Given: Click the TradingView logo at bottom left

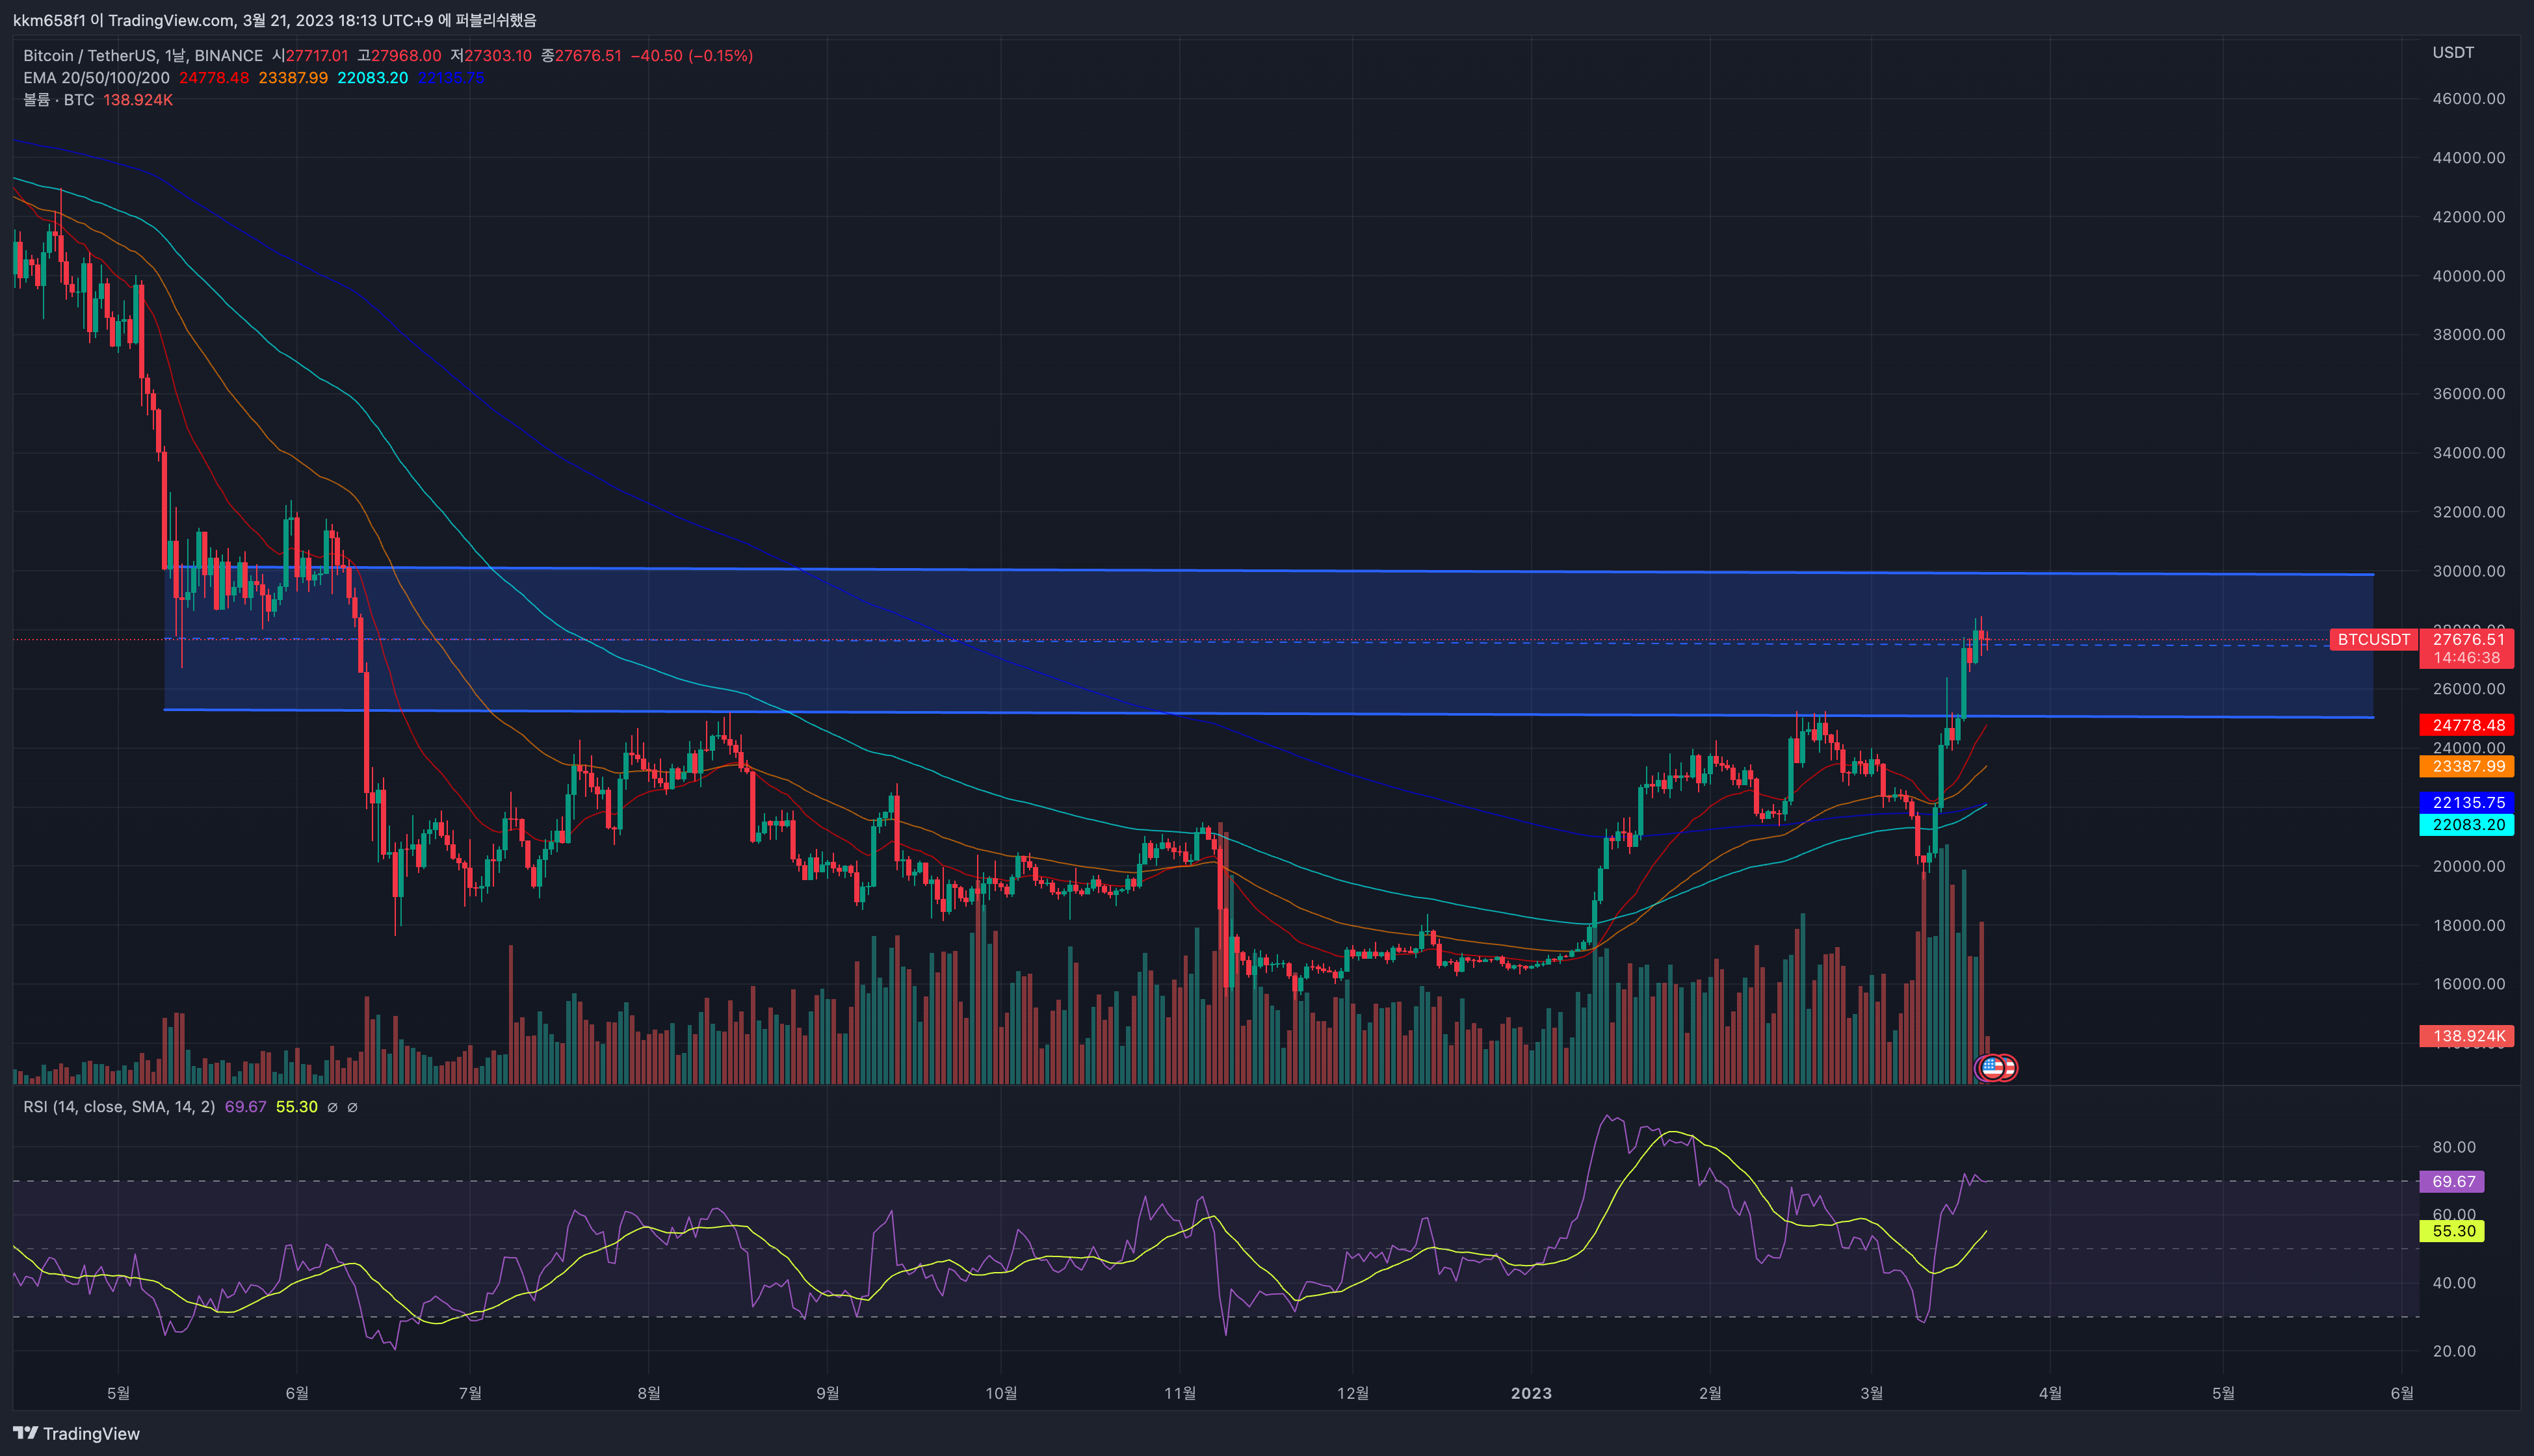Looking at the screenshot, I should (x=76, y=1433).
